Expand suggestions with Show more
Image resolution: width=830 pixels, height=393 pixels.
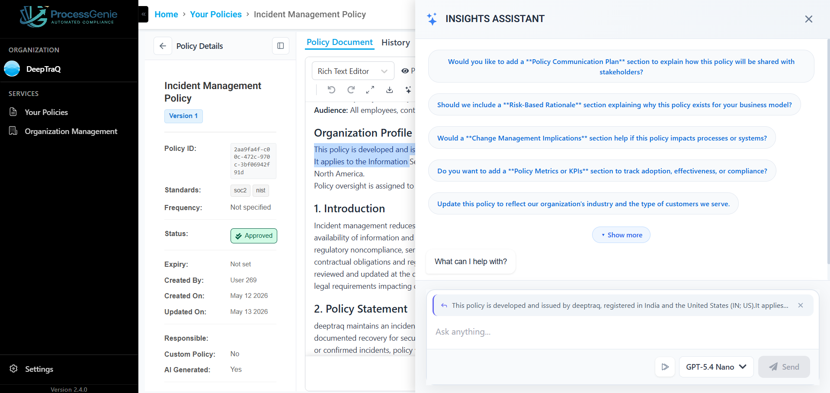point(621,235)
